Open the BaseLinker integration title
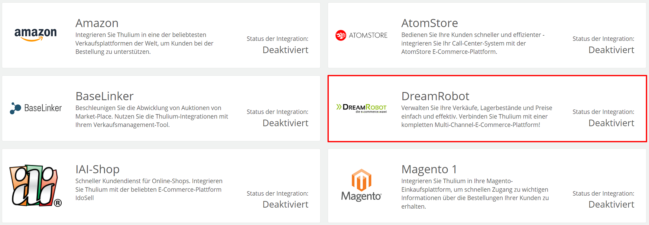The image size is (649, 225). point(104,96)
